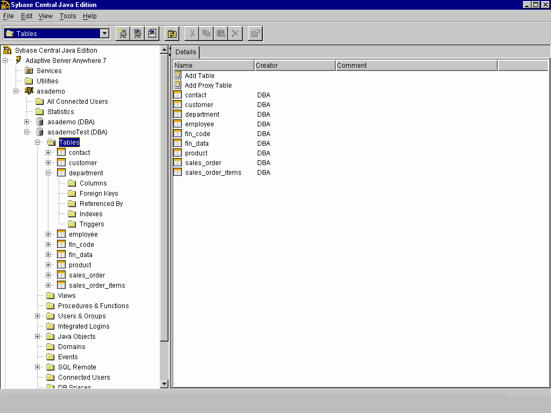Viewport: 551px width, 413px height.
Task: Open the Tables location dropdown
Action: click(x=104, y=33)
